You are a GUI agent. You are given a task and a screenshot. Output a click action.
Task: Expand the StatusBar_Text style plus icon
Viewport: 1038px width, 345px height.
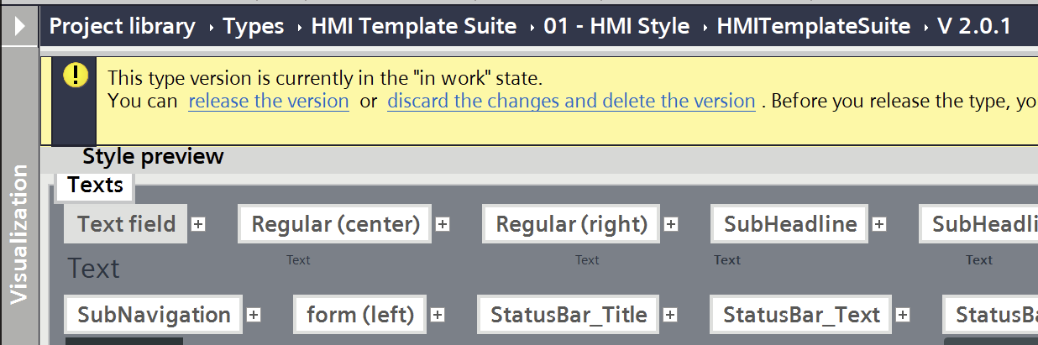tap(903, 315)
